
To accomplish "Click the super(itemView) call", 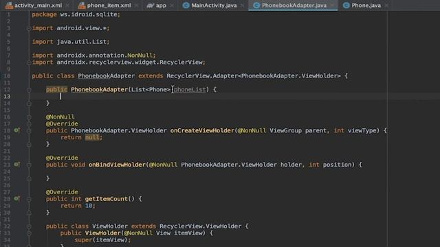I will tap(102, 240).
